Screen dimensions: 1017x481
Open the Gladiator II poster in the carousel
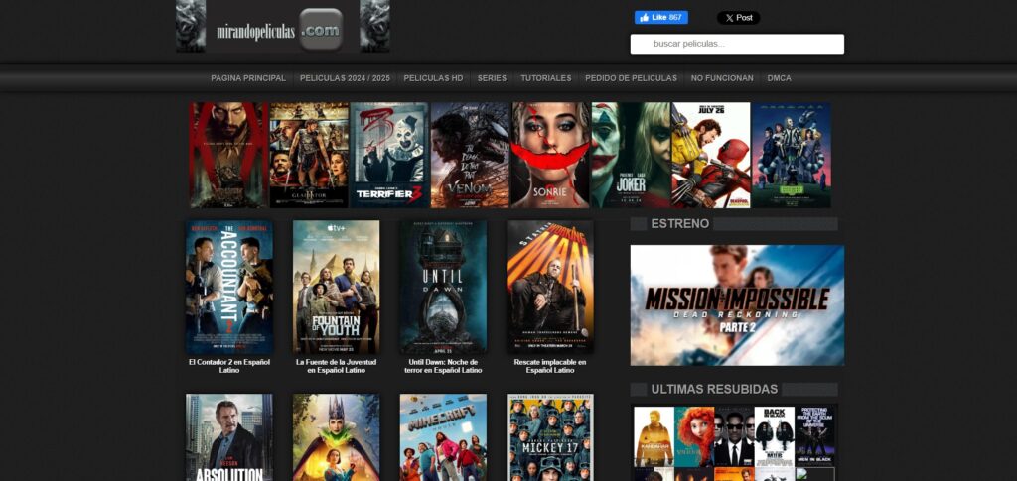click(x=309, y=156)
